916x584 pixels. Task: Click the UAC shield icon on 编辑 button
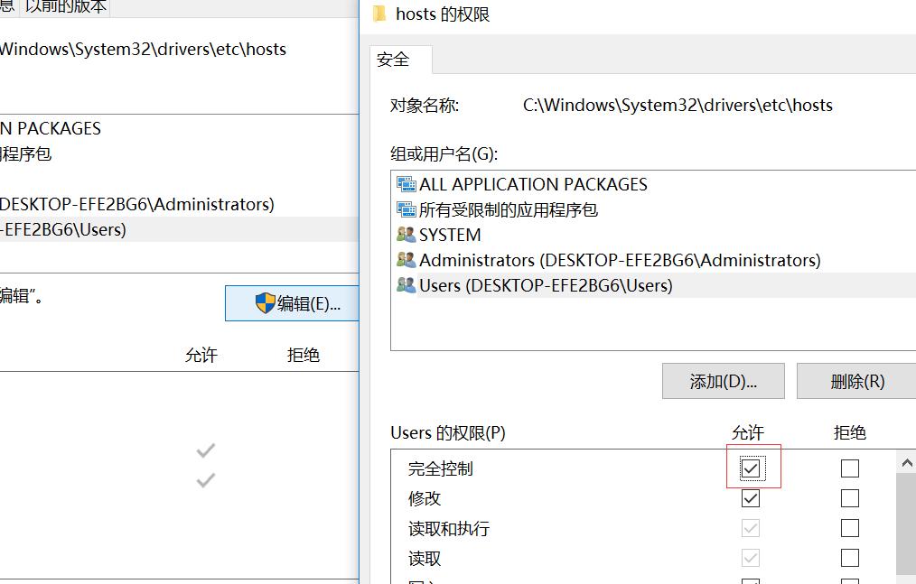(264, 302)
